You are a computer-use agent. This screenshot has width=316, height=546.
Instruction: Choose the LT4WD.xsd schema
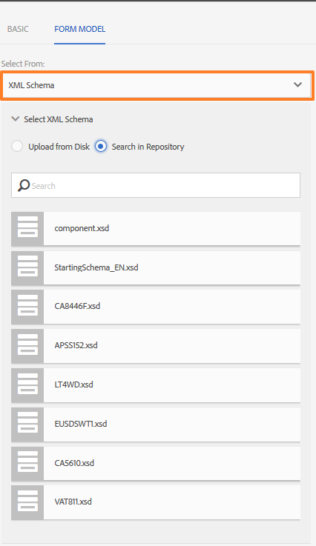tap(156, 385)
